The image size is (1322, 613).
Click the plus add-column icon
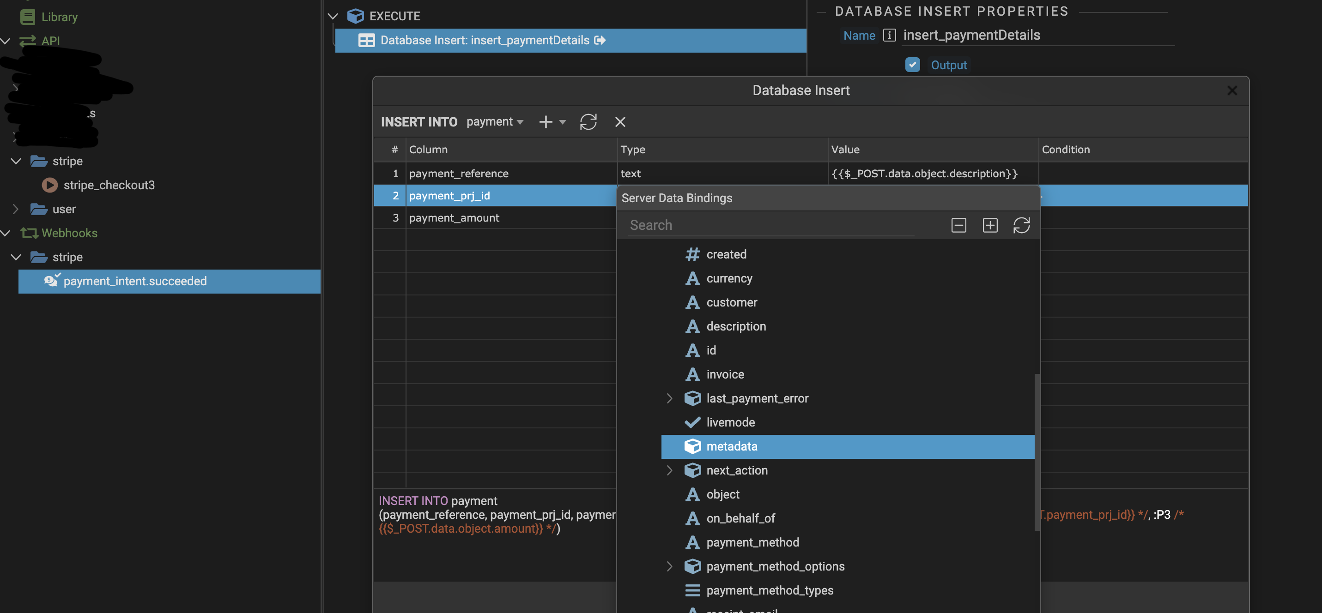click(x=546, y=121)
